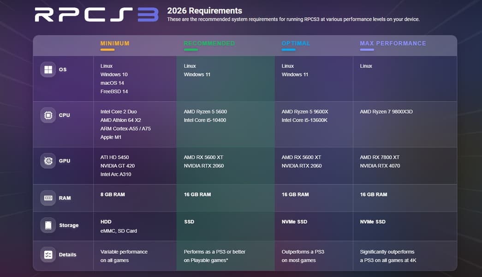Click the orange bar under MINIMUM
482x277 pixels.
tap(107, 49)
